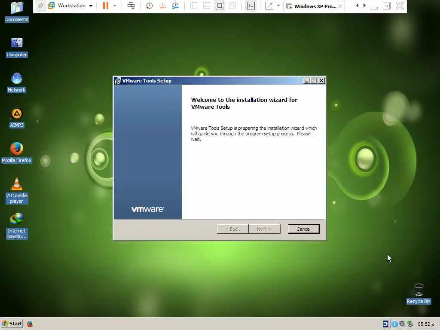
Task: Click the VMware Tools Setup title icon
Action: (118, 81)
